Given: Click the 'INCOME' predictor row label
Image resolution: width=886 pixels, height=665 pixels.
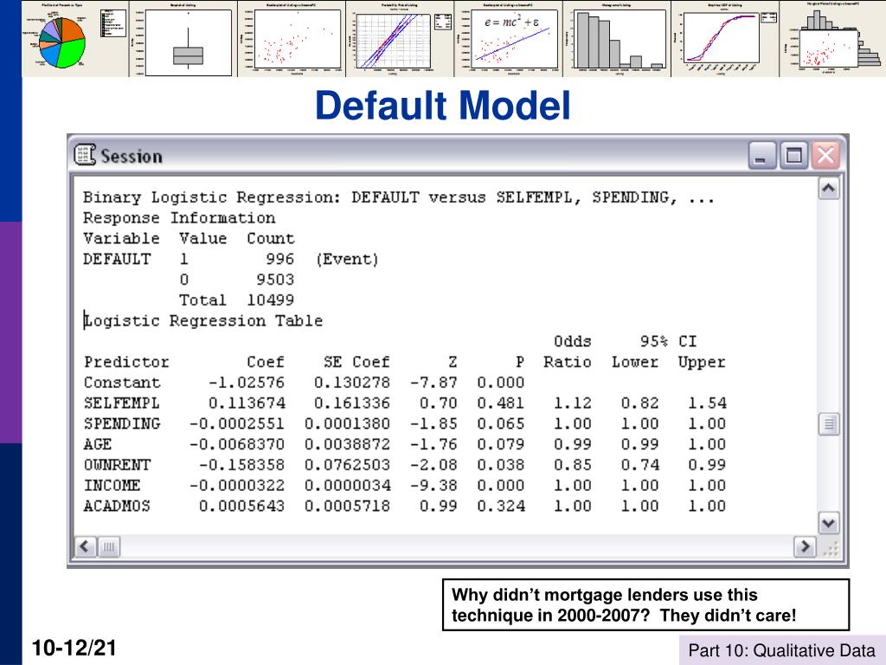Looking at the screenshot, I should coord(112,485).
